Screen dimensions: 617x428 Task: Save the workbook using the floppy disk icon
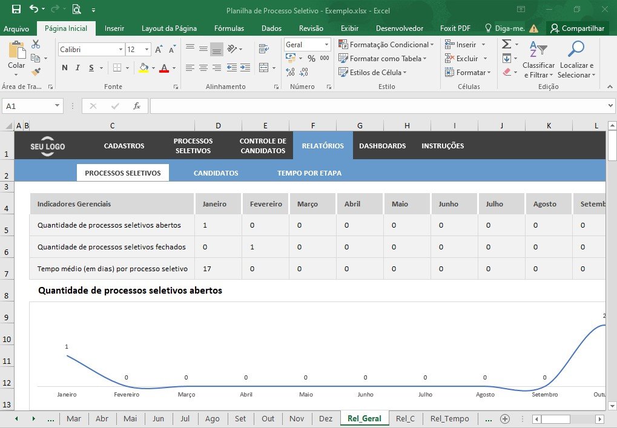tap(16, 9)
